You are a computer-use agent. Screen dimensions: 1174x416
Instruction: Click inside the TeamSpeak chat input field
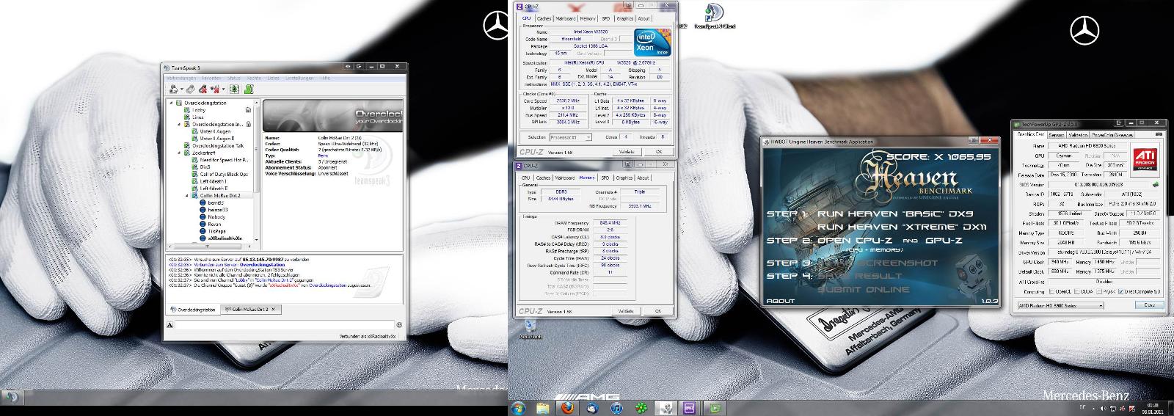[x=285, y=325]
